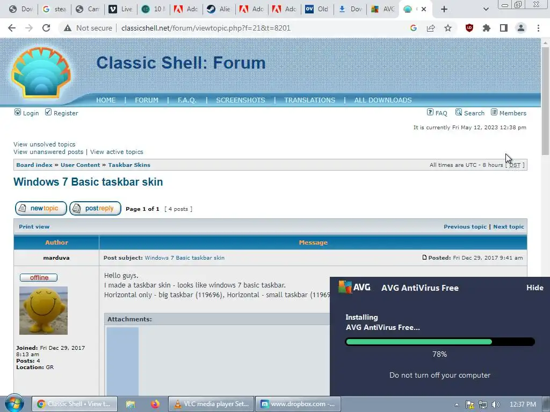Screen dimensions: 550x412
Task: Go to Taskbar Skins breadcrumb
Action: pos(129,165)
